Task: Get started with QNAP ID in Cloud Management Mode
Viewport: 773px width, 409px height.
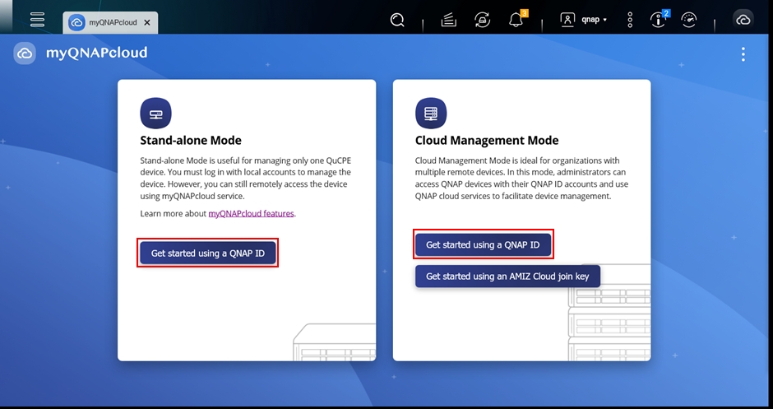Action: pyautogui.click(x=483, y=244)
